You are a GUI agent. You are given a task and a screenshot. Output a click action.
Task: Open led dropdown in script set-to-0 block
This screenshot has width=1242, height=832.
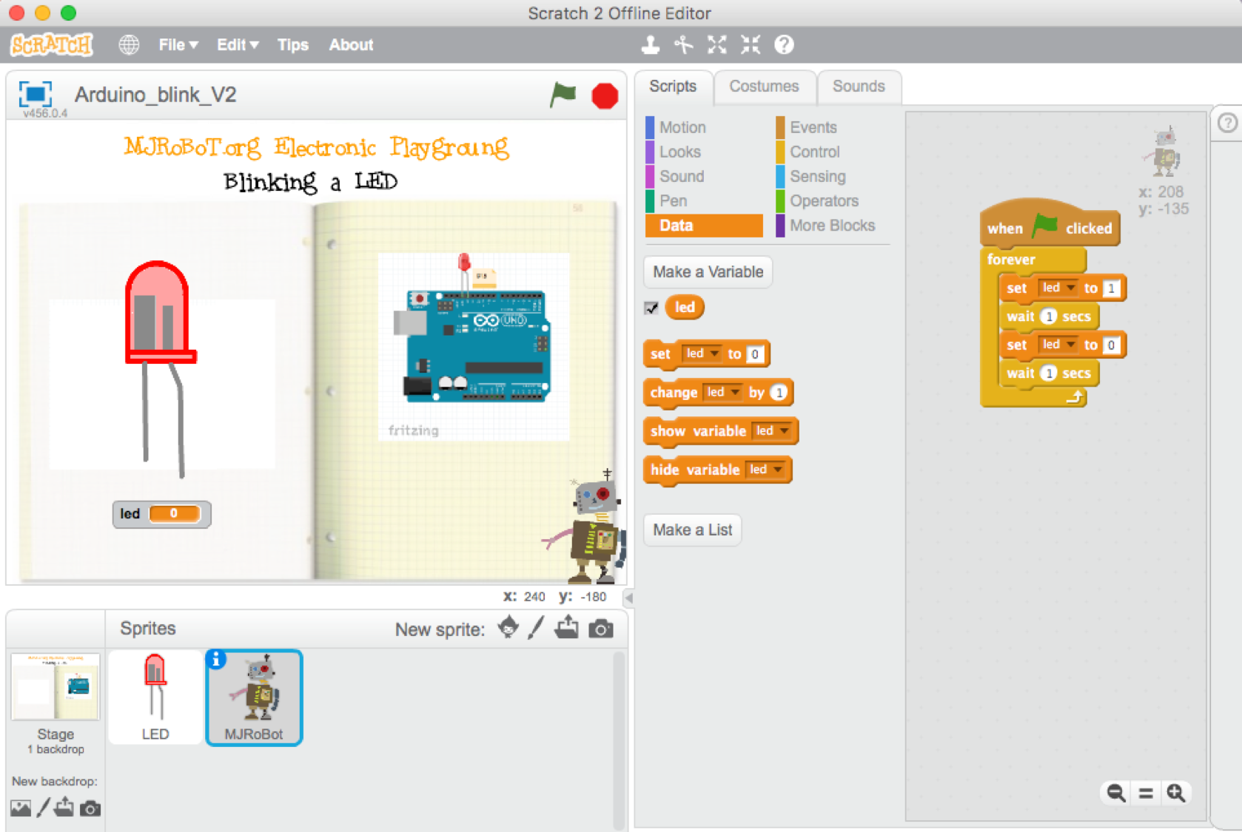click(x=1058, y=344)
